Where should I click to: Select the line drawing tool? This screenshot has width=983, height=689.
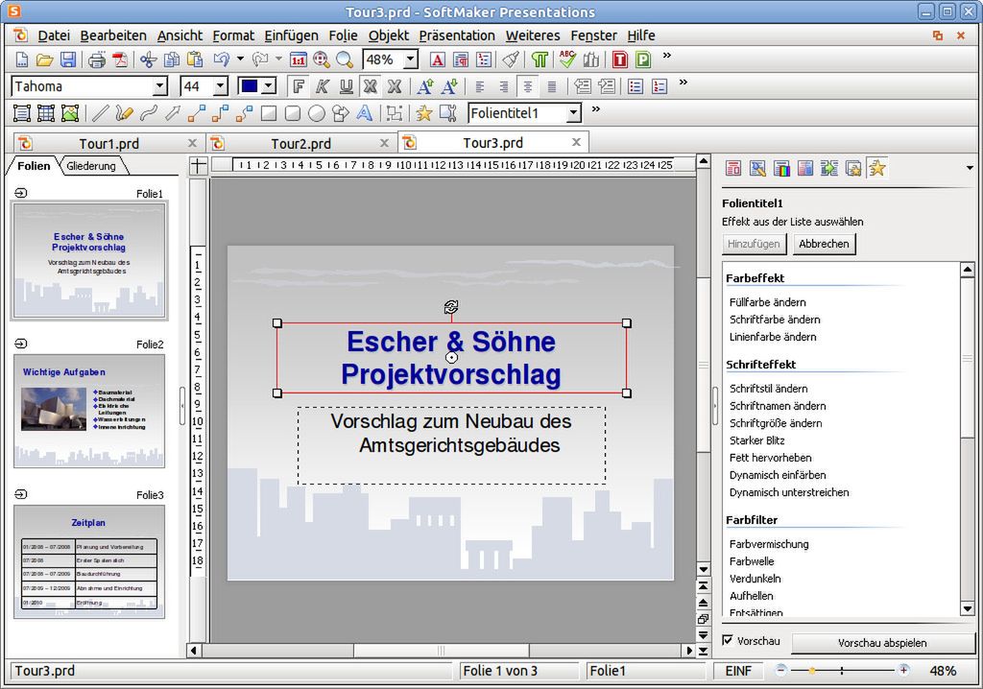coord(100,113)
